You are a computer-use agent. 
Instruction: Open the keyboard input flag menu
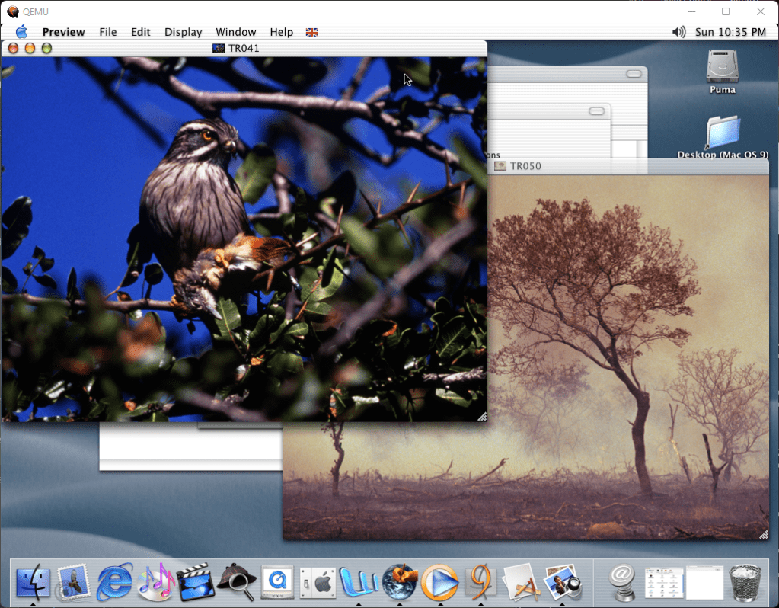coord(312,32)
